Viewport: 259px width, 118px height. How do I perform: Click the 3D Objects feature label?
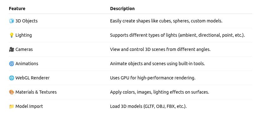point(26,21)
